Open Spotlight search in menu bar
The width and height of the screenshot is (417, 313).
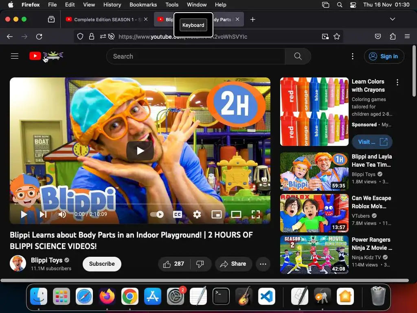(340, 4)
